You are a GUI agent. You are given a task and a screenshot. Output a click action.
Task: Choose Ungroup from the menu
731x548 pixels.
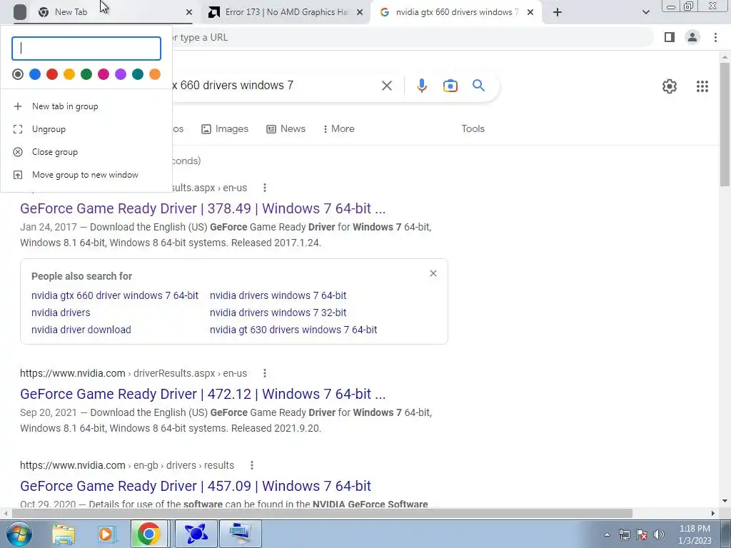(x=86, y=129)
